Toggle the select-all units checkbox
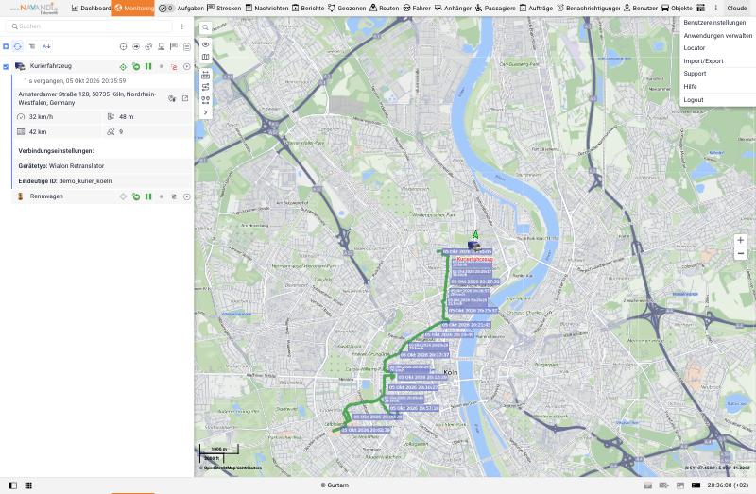Image resolution: width=756 pixels, height=494 pixels. tap(6, 46)
